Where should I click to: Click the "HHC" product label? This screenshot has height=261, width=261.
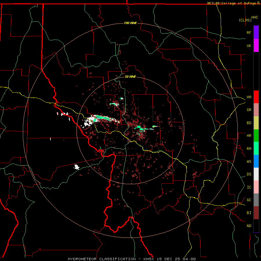coord(255,17)
